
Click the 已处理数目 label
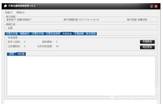tap(14, 46)
